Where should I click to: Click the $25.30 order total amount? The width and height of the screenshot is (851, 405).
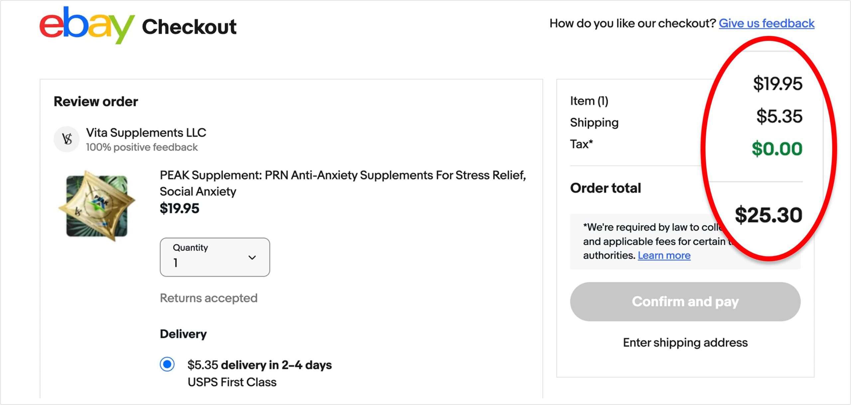tap(769, 215)
